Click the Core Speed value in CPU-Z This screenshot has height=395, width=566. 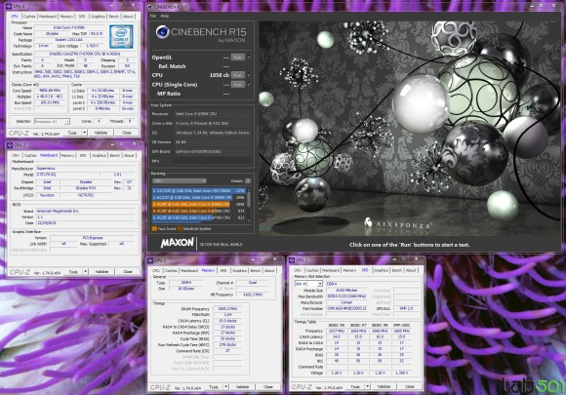click(x=50, y=91)
